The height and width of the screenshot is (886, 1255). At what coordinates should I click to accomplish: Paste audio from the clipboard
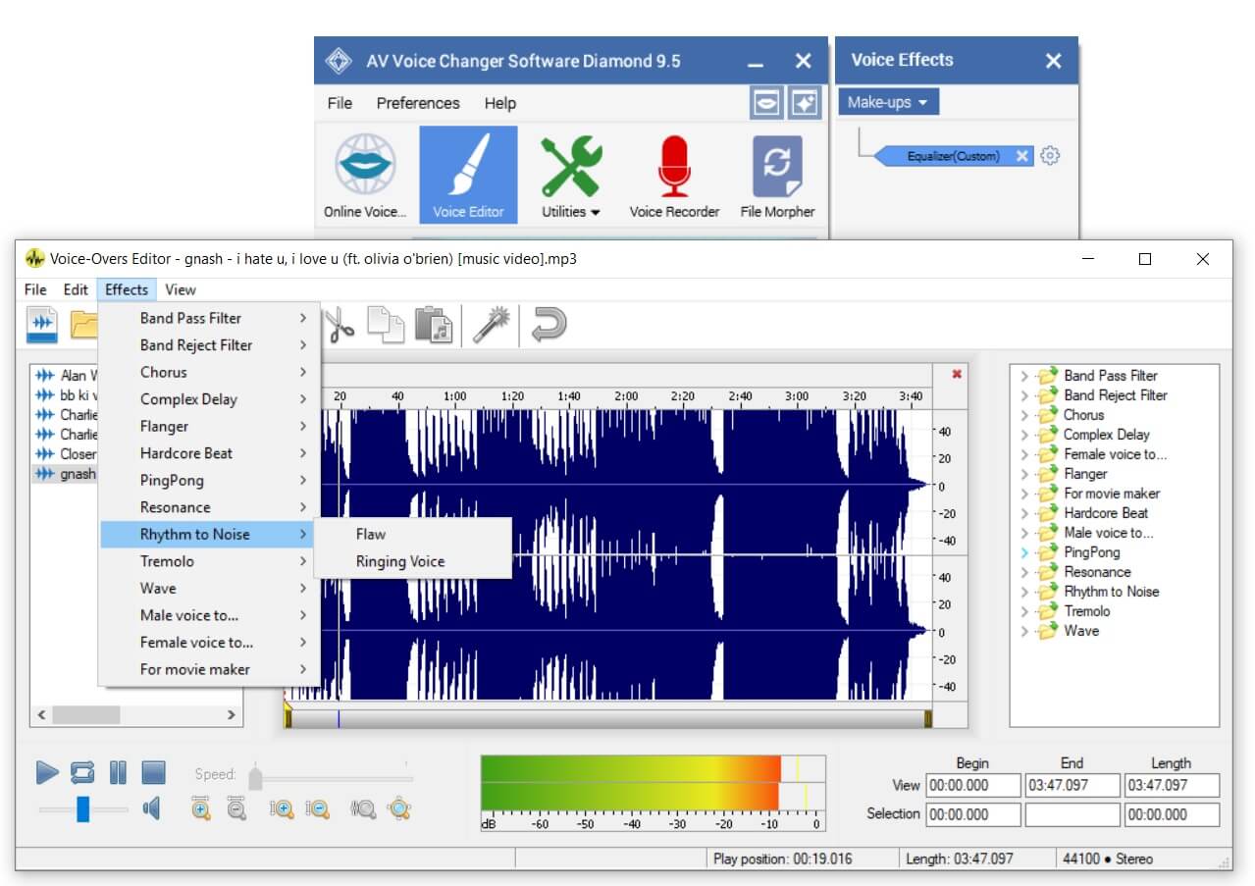tap(435, 324)
